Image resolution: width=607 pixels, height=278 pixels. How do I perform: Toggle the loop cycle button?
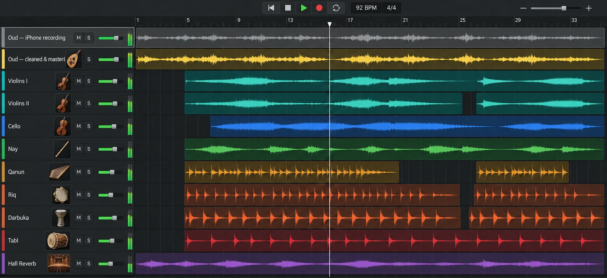tap(336, 8)
